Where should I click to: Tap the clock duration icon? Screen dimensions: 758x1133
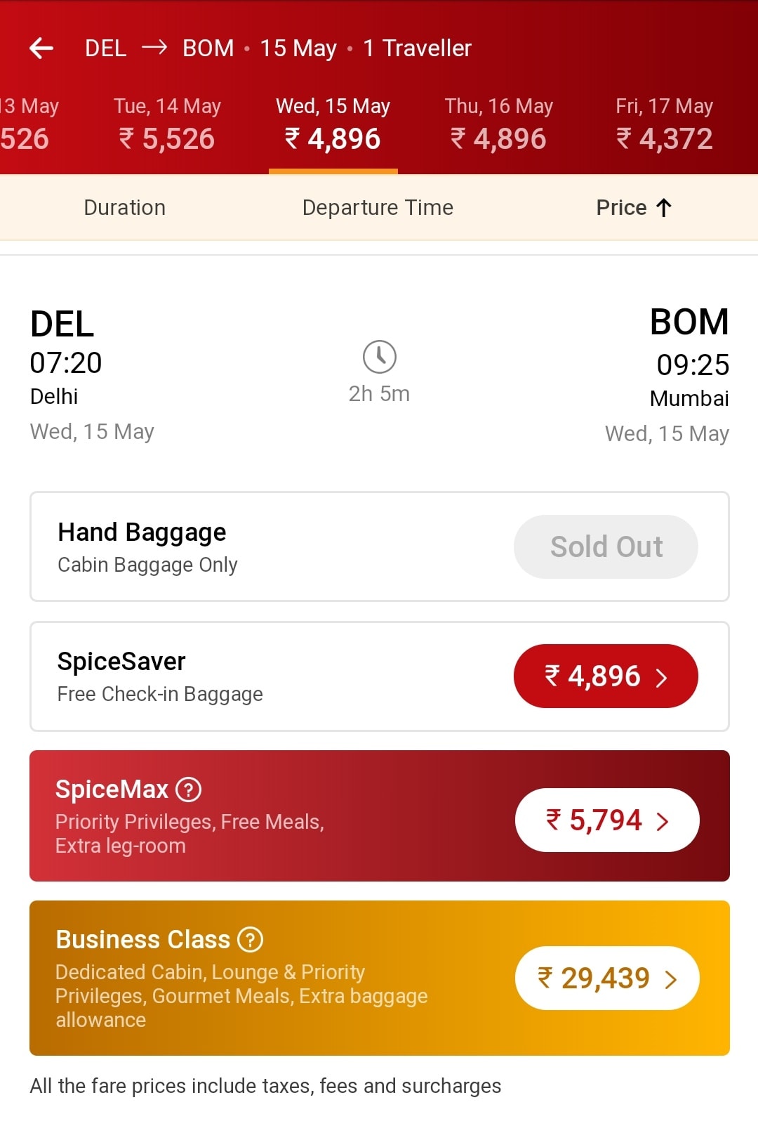(x=379, y=357)
